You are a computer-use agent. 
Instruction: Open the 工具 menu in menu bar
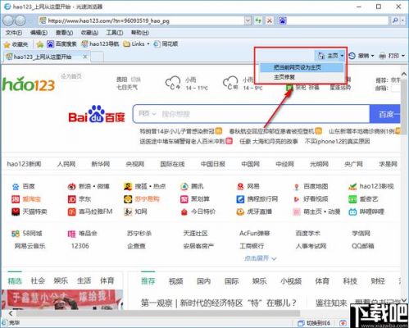tap(114, 33)
